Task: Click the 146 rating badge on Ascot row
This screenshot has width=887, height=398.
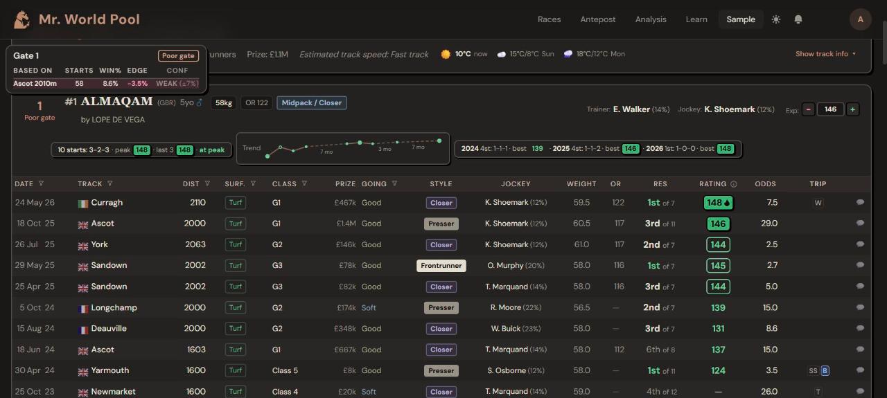Action: pos(718,224)
